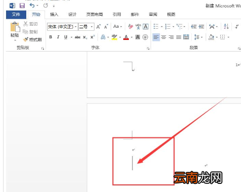Click the decrease indent icon
This screenshot has height=192, width=241.
pyautogui.click(x=194, y=26)
